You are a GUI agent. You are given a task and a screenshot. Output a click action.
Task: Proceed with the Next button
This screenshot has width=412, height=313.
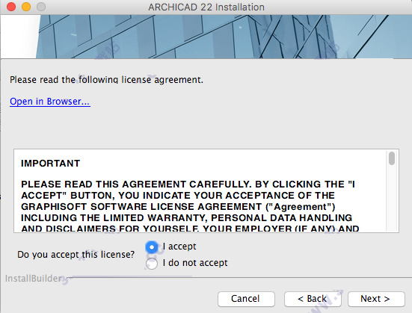click(x=376, y=299)
